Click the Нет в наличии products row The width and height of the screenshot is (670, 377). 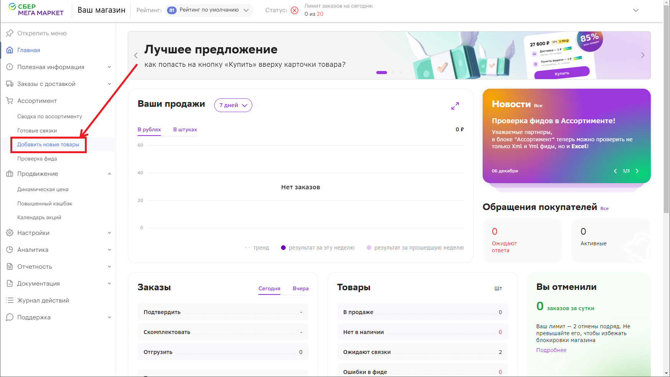point(423,332)
